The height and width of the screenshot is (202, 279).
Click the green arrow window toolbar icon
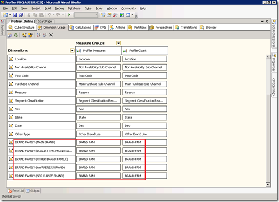point(122,15)
